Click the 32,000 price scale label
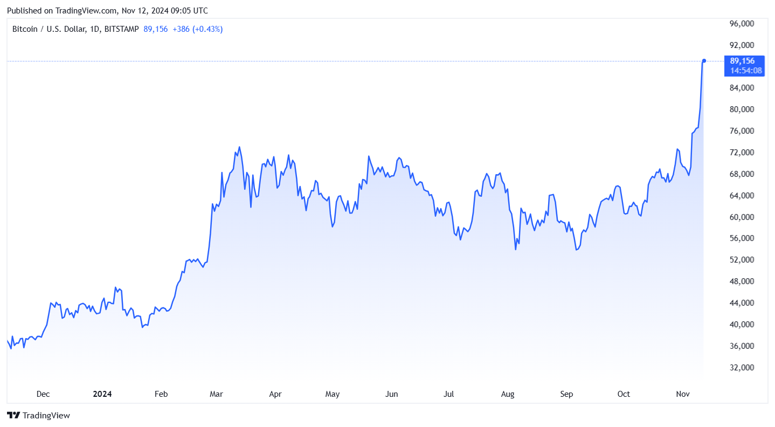This screenshot has width=775, height=427. pos(741,368)
